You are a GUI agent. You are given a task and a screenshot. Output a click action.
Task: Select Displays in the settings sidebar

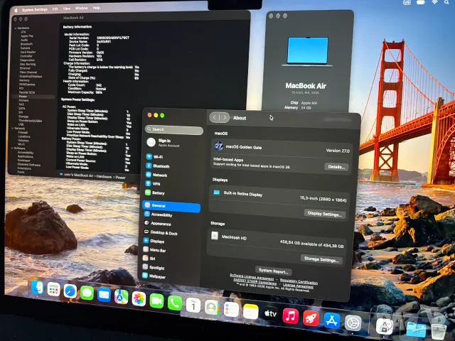pyautogui.click(x=154, y=241)
